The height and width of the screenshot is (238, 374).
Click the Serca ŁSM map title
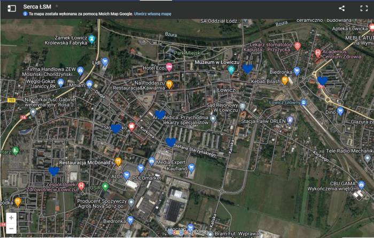tap(37, 7)
